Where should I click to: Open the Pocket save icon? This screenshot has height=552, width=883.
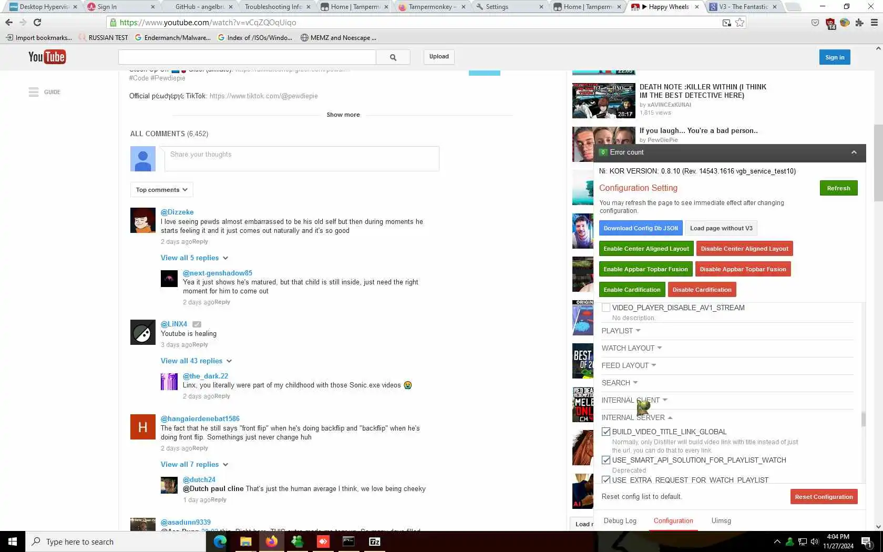pos(815,23)
